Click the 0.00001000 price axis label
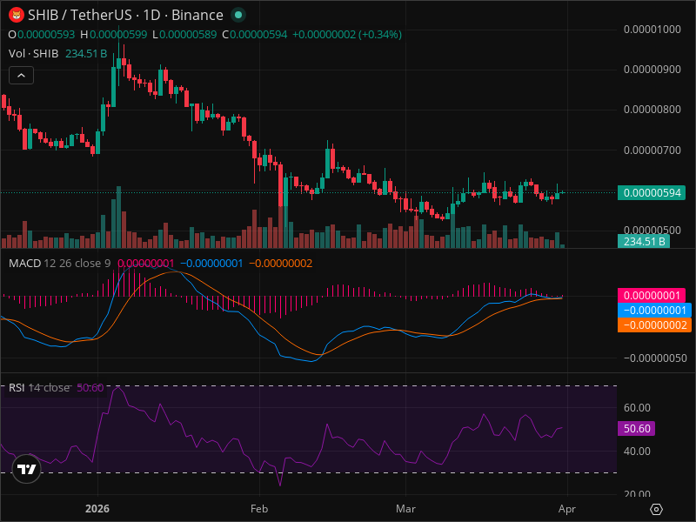Screen dimensions: 696x522 [652, 30]
